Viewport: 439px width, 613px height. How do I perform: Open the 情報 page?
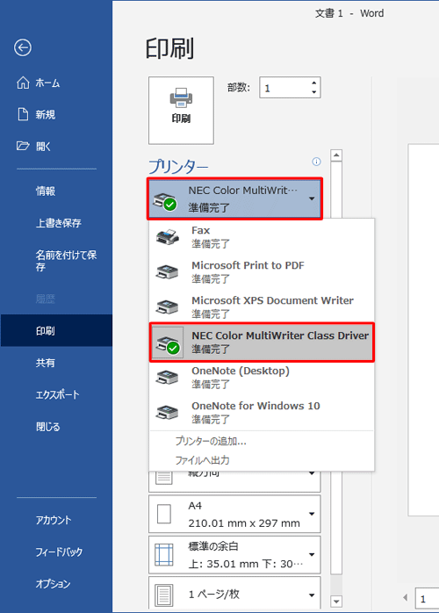(x=46, y=191)
